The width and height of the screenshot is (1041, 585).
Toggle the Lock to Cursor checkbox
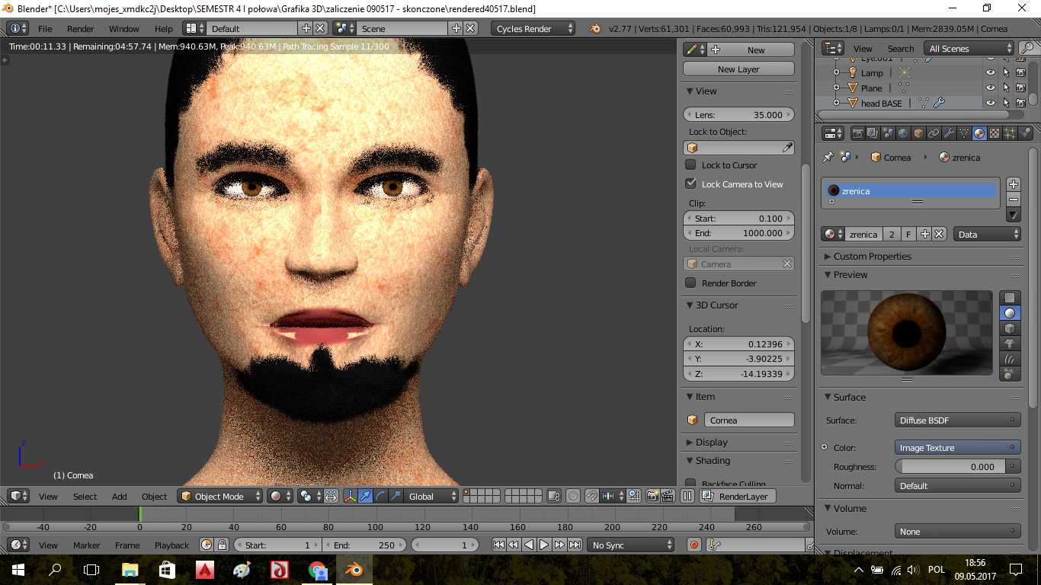point(690,165)
